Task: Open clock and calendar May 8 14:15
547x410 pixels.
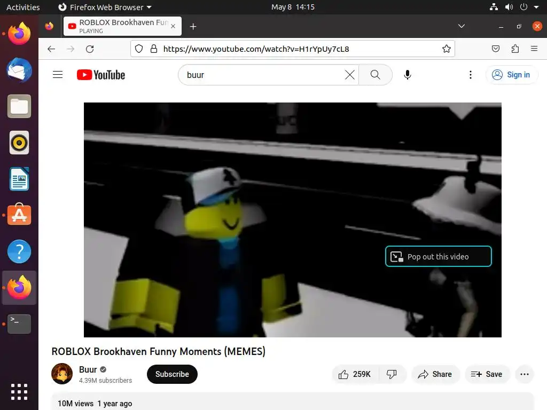Action: click(x=293, y=7)
